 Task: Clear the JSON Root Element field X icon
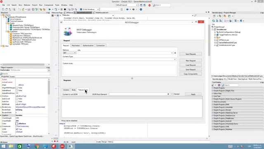point(168,94)
